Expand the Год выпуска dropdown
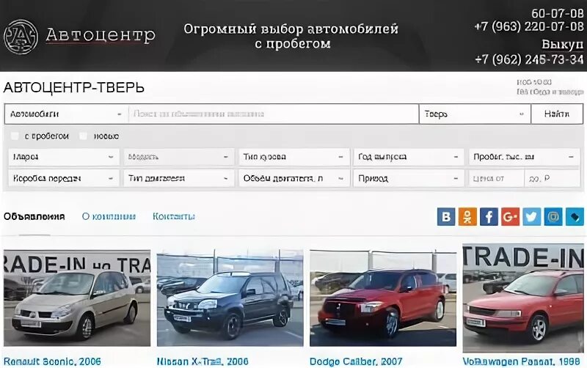This screenshot has width=587, height=368. click(409, 157)
